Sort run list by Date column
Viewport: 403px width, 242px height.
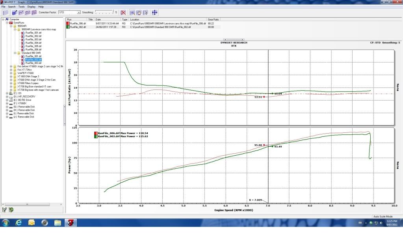pyautogui.click(x=108, y=20)
